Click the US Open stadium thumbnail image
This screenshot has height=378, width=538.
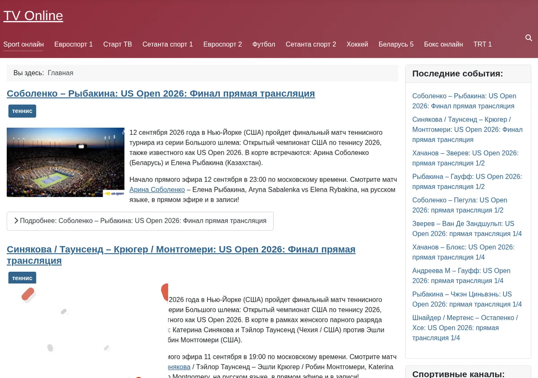(65, 162)
